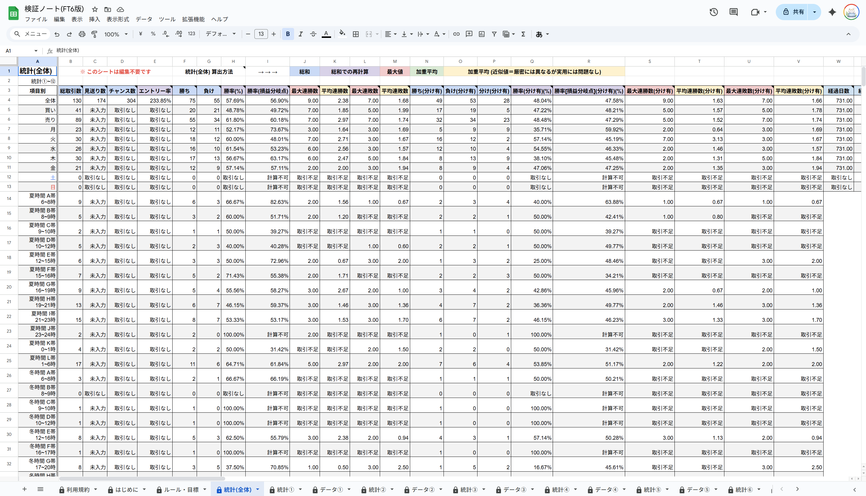Viewport: 866px width, 496px height.
Task: Click the insert chart icon
Action: [481, 34]
